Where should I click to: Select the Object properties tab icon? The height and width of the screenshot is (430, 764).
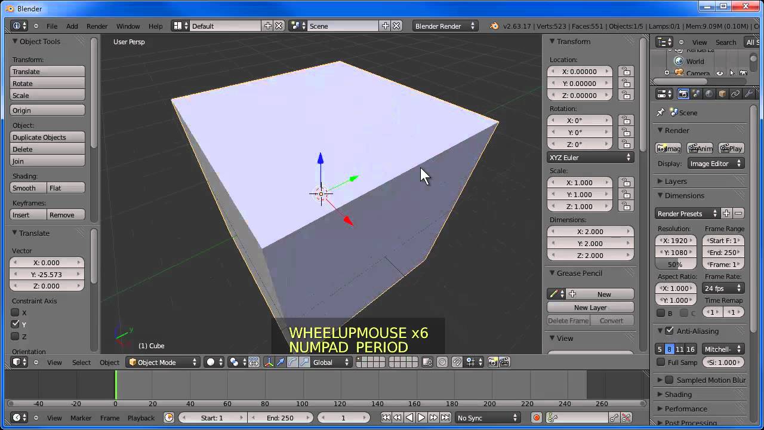(722, 94)
